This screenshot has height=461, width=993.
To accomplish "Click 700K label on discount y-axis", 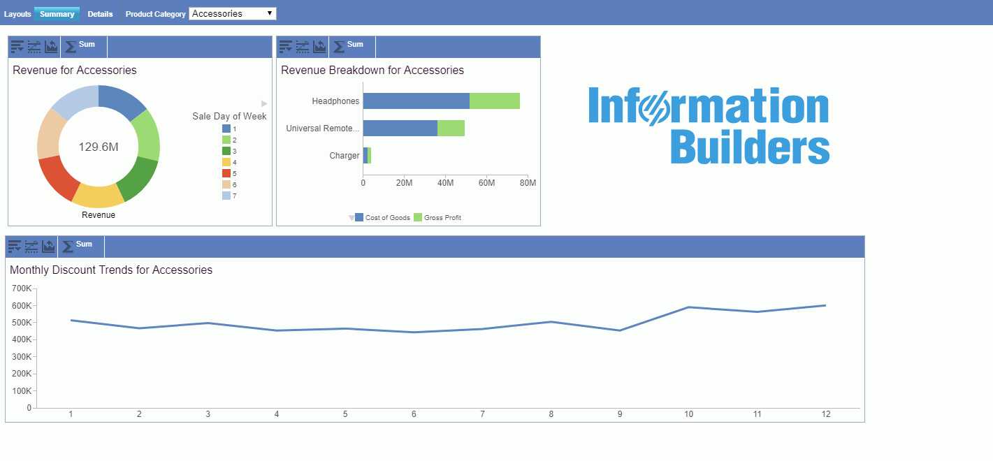I will pos(20,288).
